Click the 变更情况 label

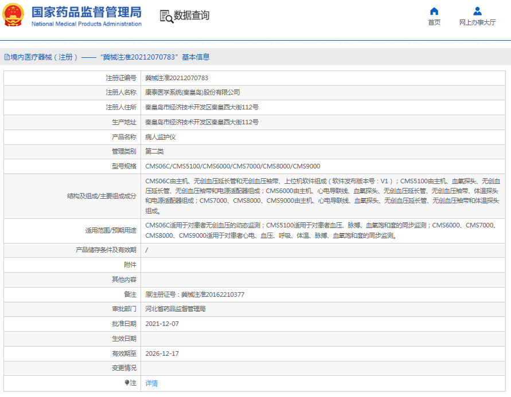pyautogui.click(x=124, y=368)
